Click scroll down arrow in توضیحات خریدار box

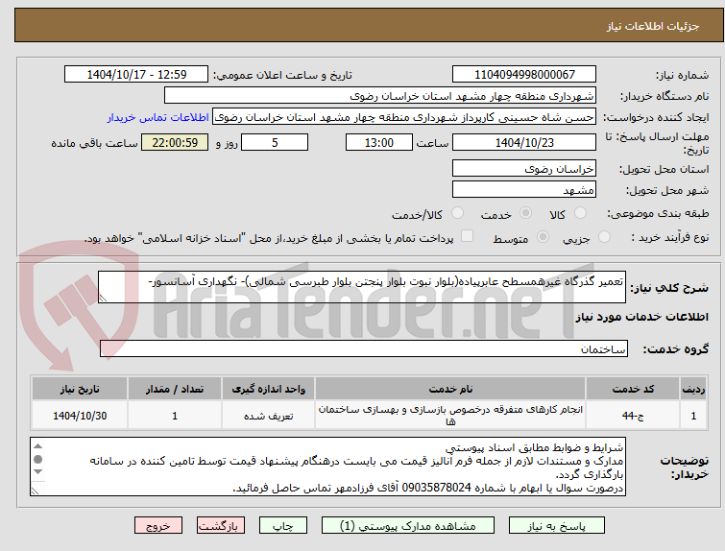click(37, 472)
